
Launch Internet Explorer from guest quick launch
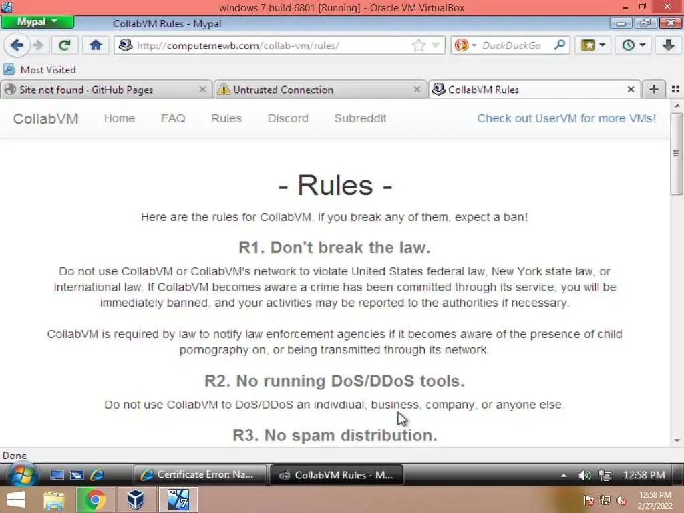[97, 475]
